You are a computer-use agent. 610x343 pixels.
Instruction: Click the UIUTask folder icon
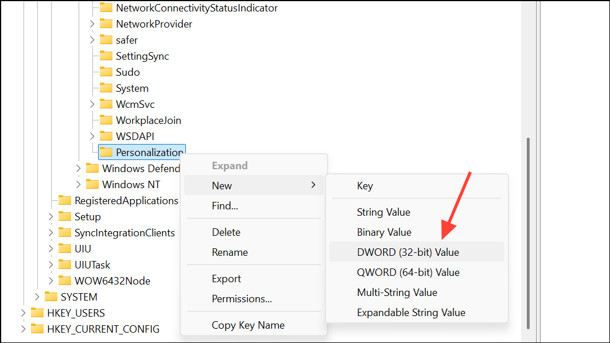click(x=65, y=265)
